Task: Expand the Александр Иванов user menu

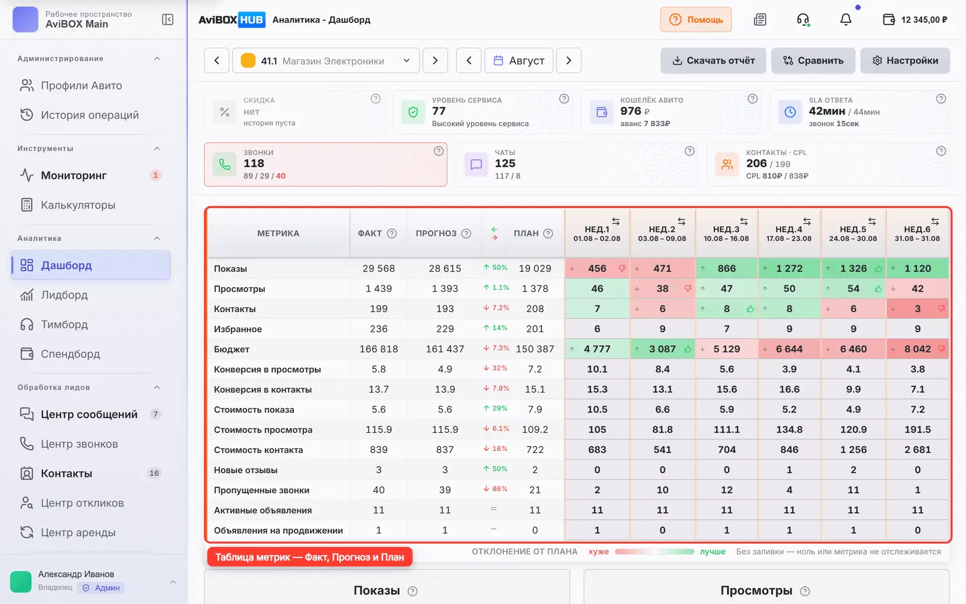Action: click(x=173, y=581)
